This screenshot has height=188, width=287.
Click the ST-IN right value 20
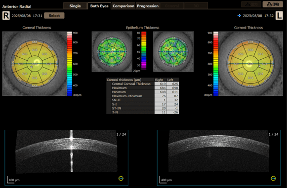[x=161, y=108]
